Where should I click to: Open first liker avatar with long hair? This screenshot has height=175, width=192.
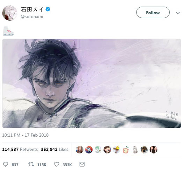click(x=80, y=150)
